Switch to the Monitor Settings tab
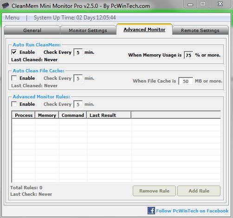 point(88,30)
